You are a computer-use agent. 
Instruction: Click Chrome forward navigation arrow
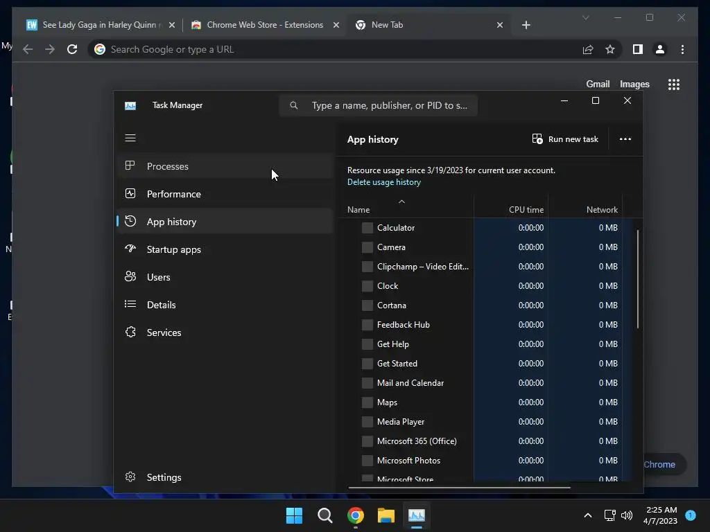[50, 49]
